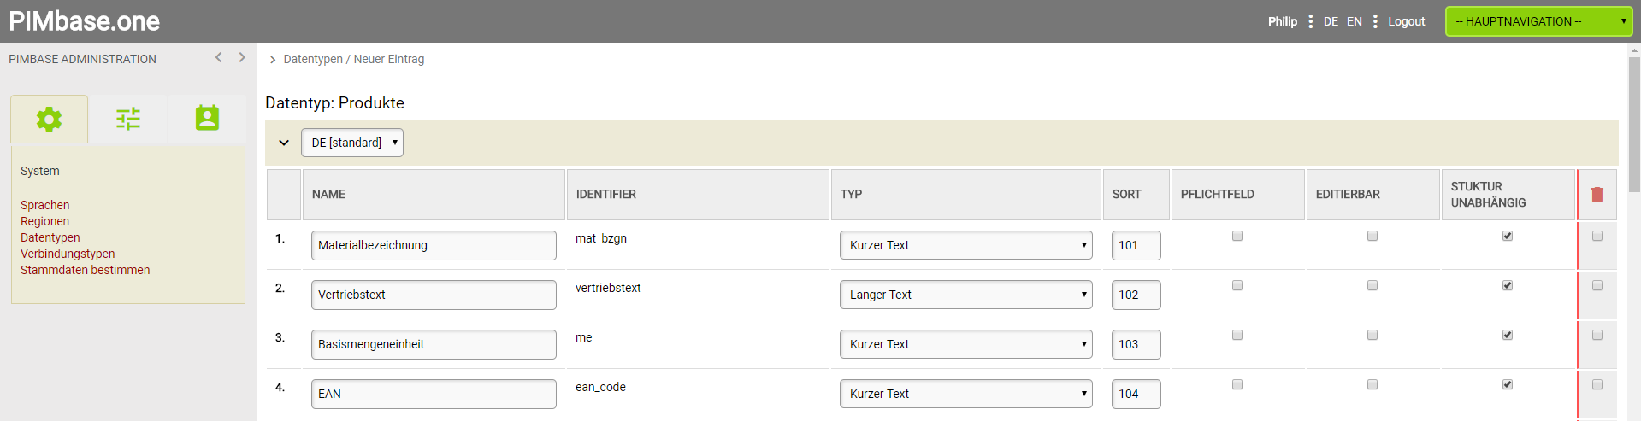This screenshot has height=421, width=1641.
Task: Open the sliders tuning tab in sidebar
Action: 128,120
